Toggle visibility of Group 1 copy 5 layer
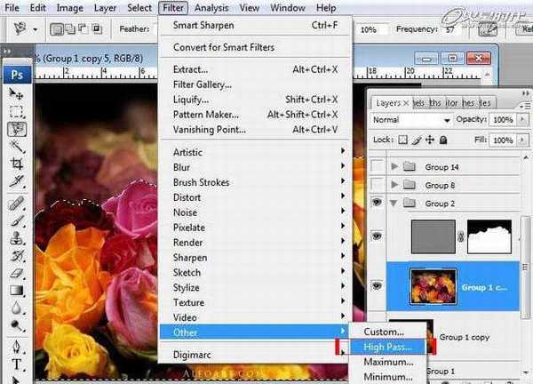The image size is (533, 384). (x=378, y=285)
